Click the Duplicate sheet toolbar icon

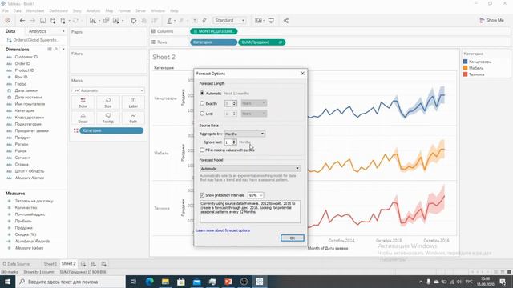(x=106, y=21)
